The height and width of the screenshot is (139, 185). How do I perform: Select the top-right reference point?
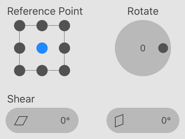pos(64,26)
